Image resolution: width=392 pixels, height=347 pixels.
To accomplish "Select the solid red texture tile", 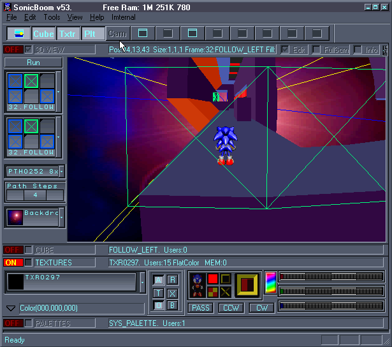I will [213, 279].
